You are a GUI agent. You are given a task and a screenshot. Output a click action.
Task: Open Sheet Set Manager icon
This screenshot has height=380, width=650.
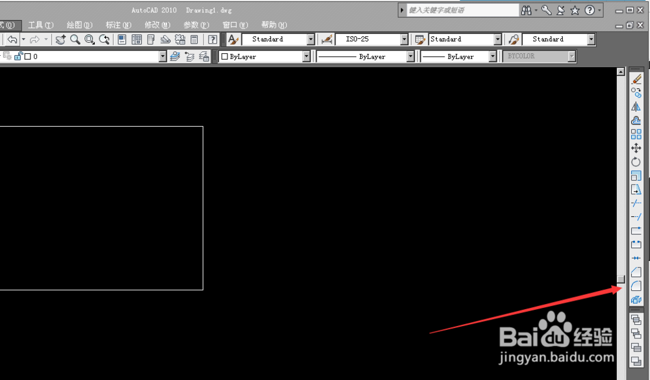pyautogui.click(x=165, y=40)
